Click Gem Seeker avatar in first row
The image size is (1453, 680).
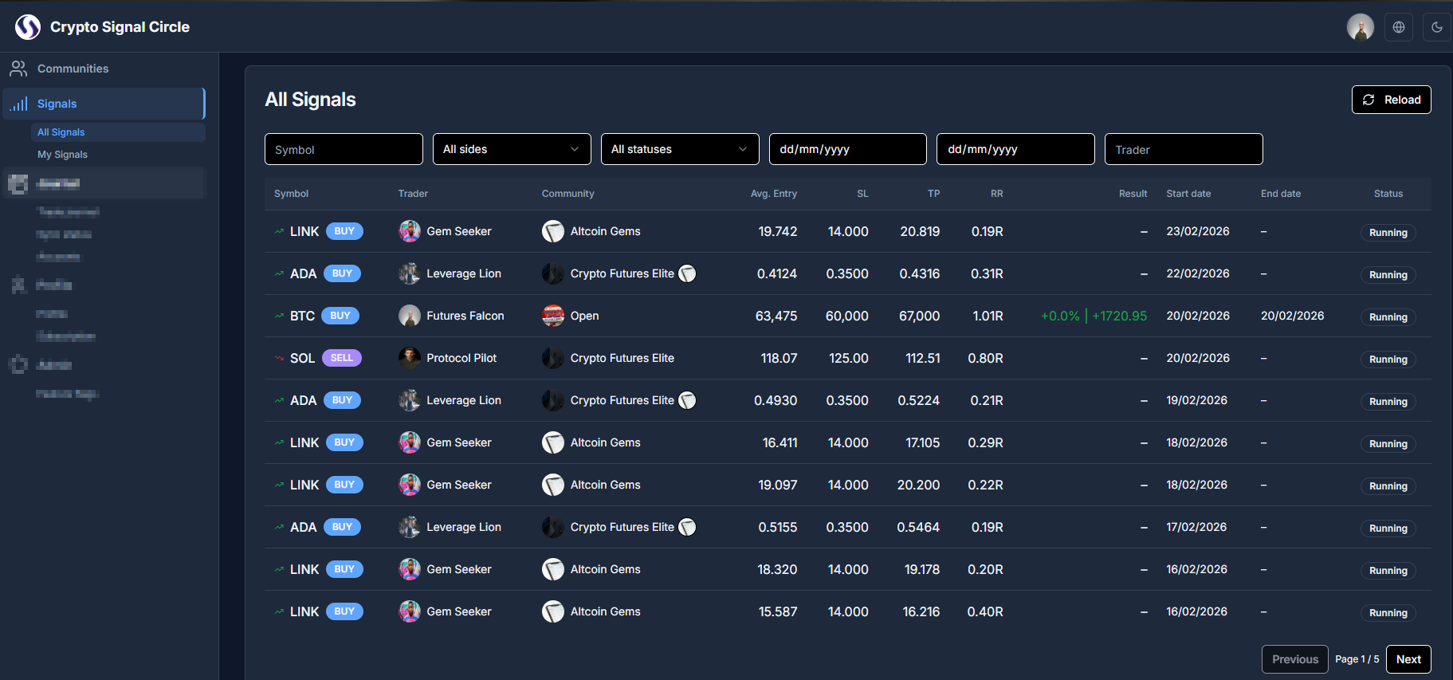coord(410,231)
